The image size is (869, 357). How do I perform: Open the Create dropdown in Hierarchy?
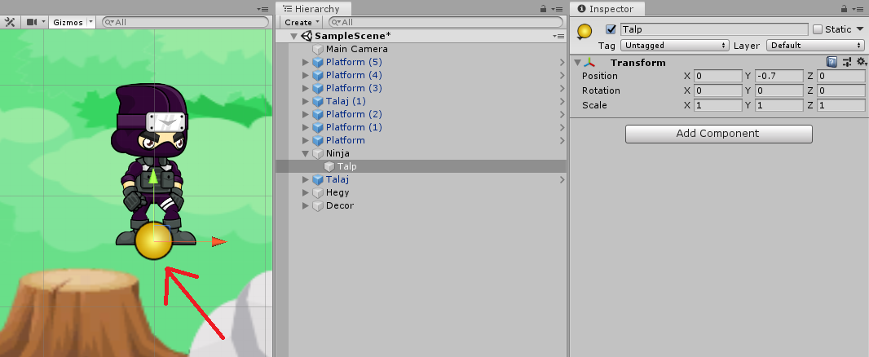click(x=302, y=22)
